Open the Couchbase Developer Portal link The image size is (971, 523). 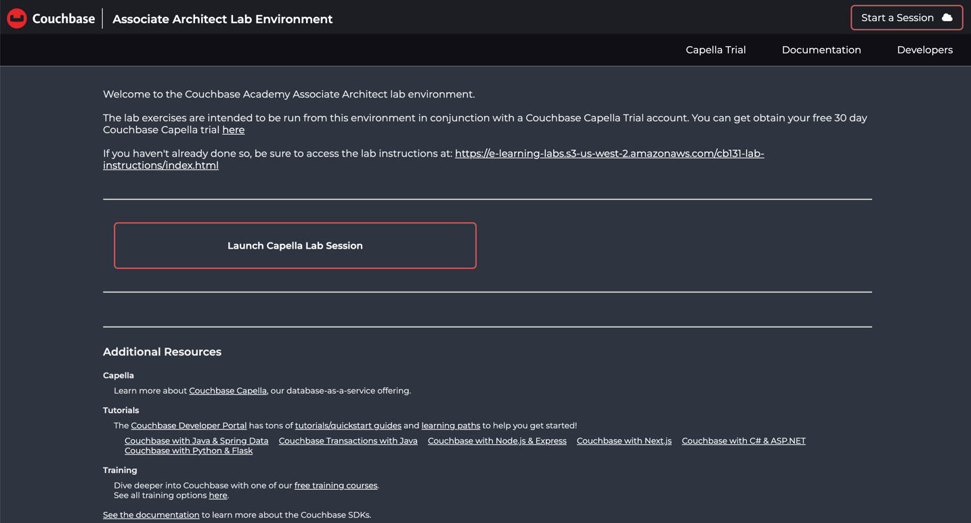189,425
